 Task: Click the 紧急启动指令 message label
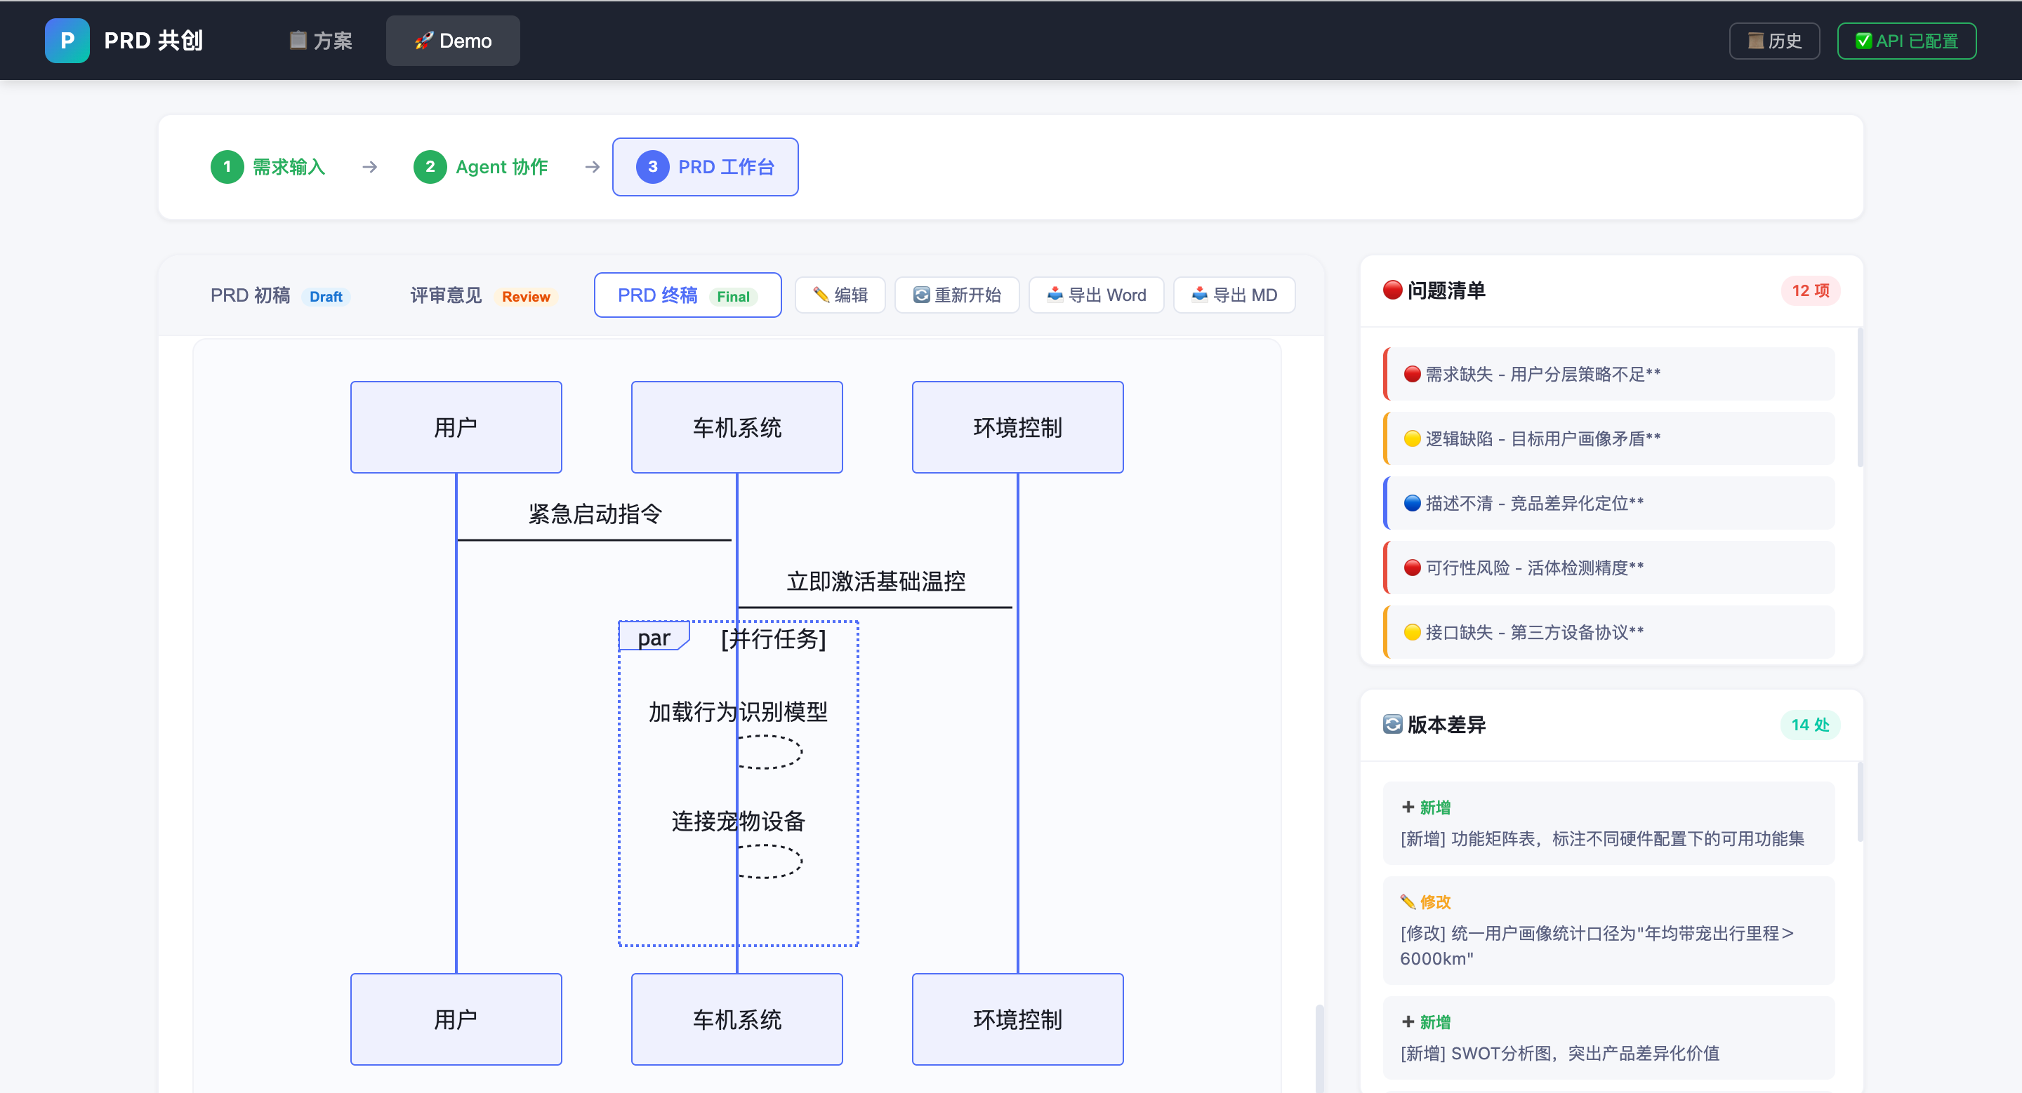[x=595, y=514]
